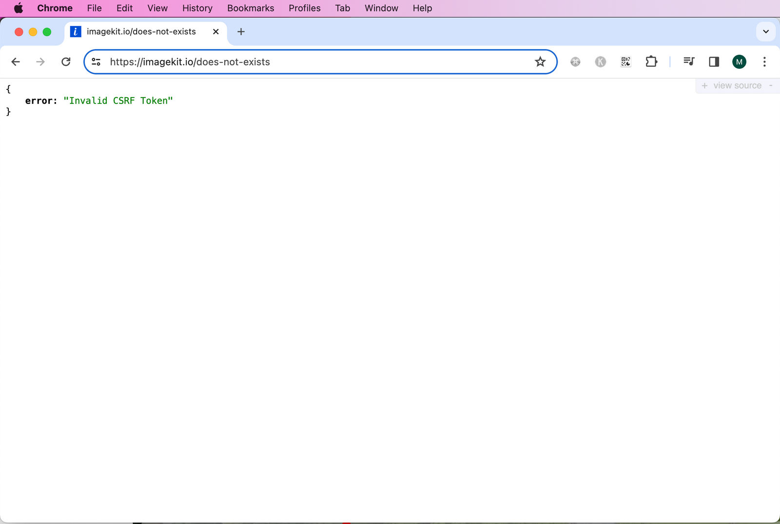Open a new tab with the plus button
This screenshot has height=524, width=780.
coord(241,31)
